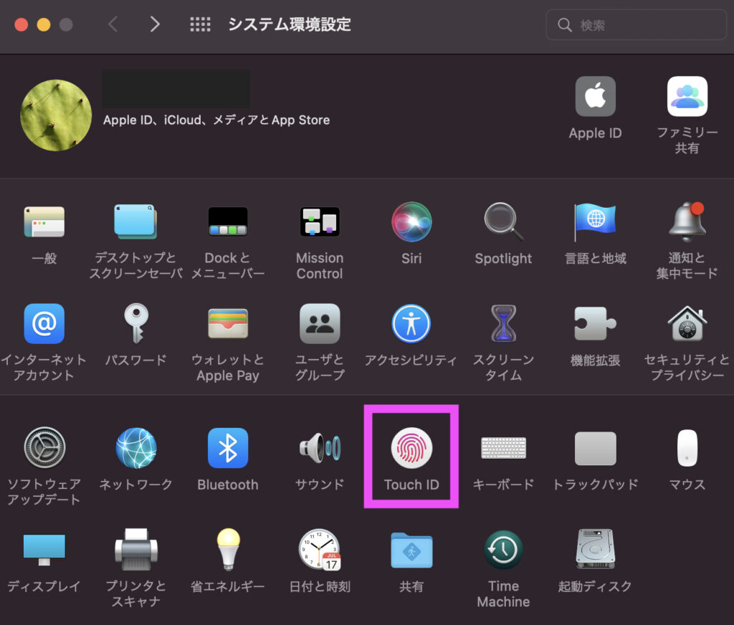Screen dimensions: 734x625
Task: Open Spotlight preferences
Action: coord(503,222)
